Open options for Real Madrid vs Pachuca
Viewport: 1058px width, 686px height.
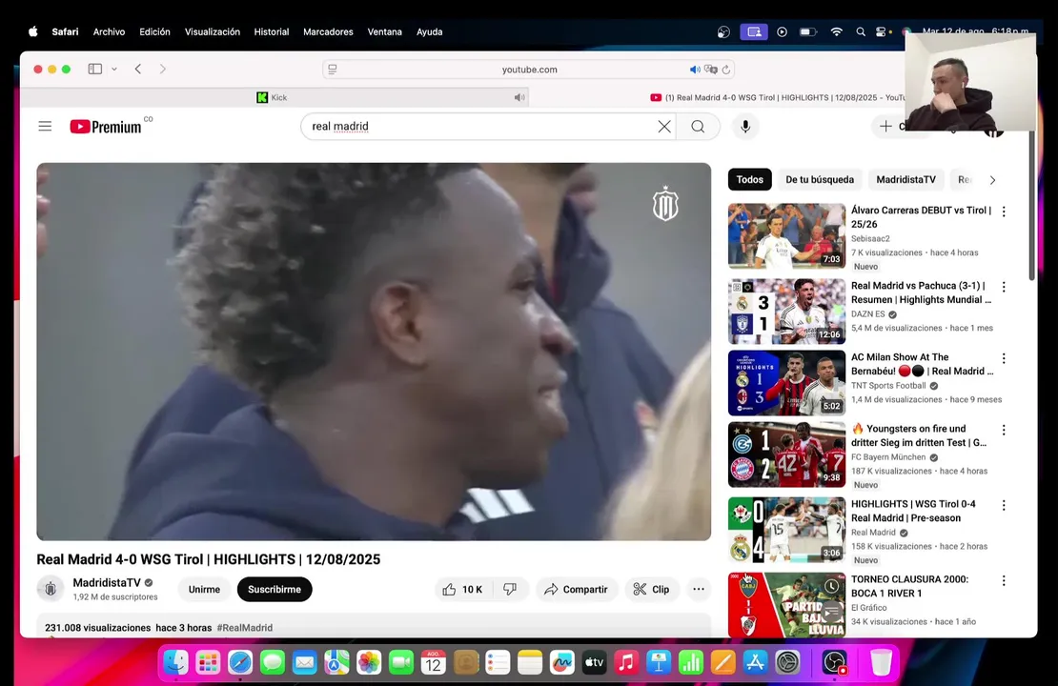1004,287
